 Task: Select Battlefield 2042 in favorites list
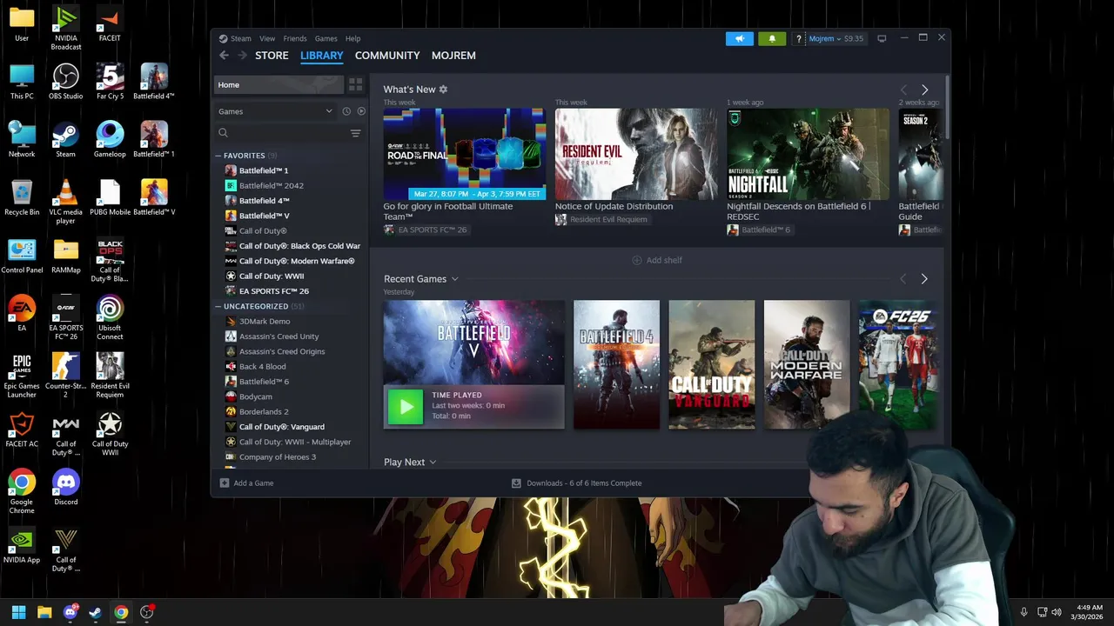(271, 185)
